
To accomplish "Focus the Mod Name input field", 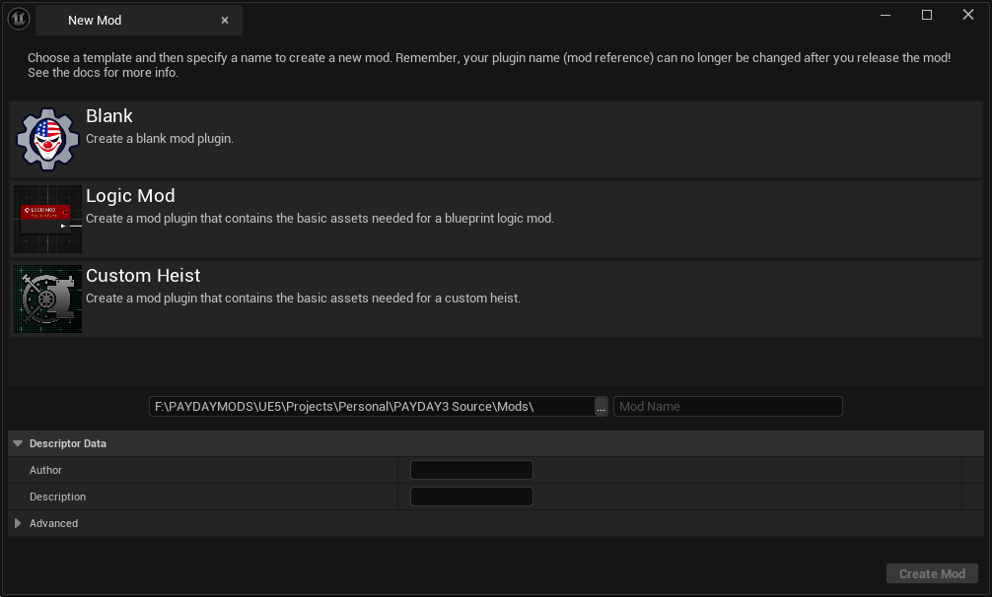I will point(728,407).
